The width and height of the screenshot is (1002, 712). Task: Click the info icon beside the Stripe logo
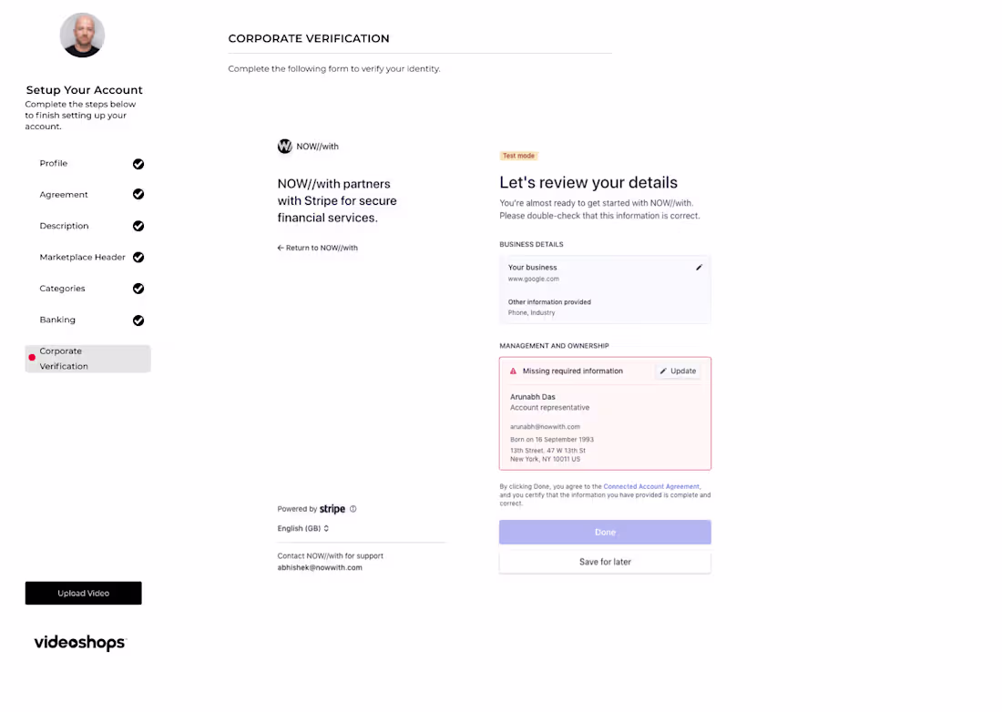coord(353,509)
